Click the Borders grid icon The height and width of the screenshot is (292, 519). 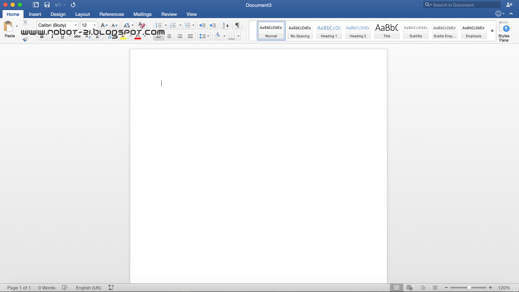tap(232, 36)
